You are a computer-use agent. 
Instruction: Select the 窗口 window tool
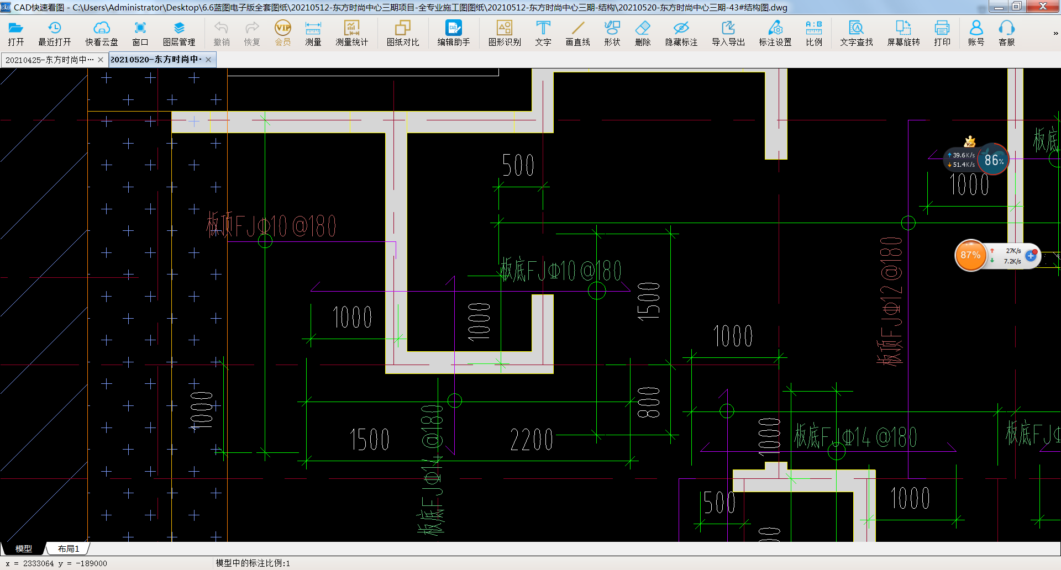pos(140,34)
